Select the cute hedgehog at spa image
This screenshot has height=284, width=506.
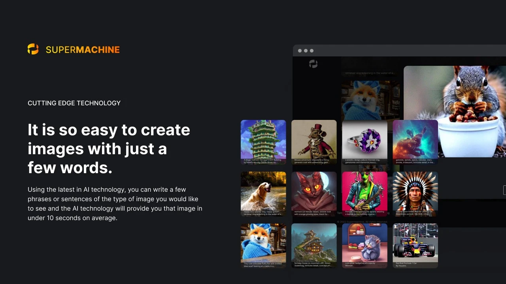364,246
